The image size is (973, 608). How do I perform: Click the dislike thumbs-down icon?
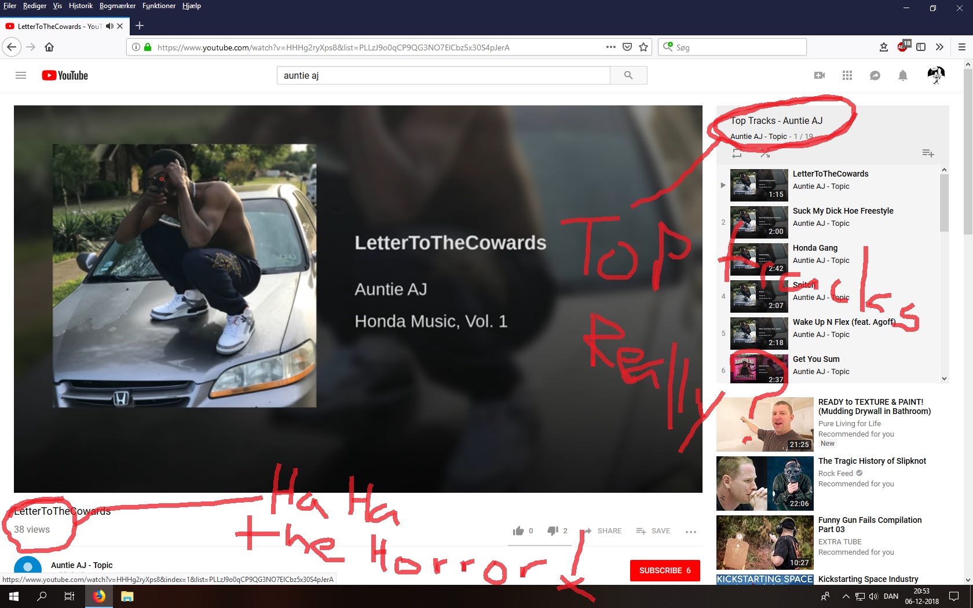(x=553, y=530)
